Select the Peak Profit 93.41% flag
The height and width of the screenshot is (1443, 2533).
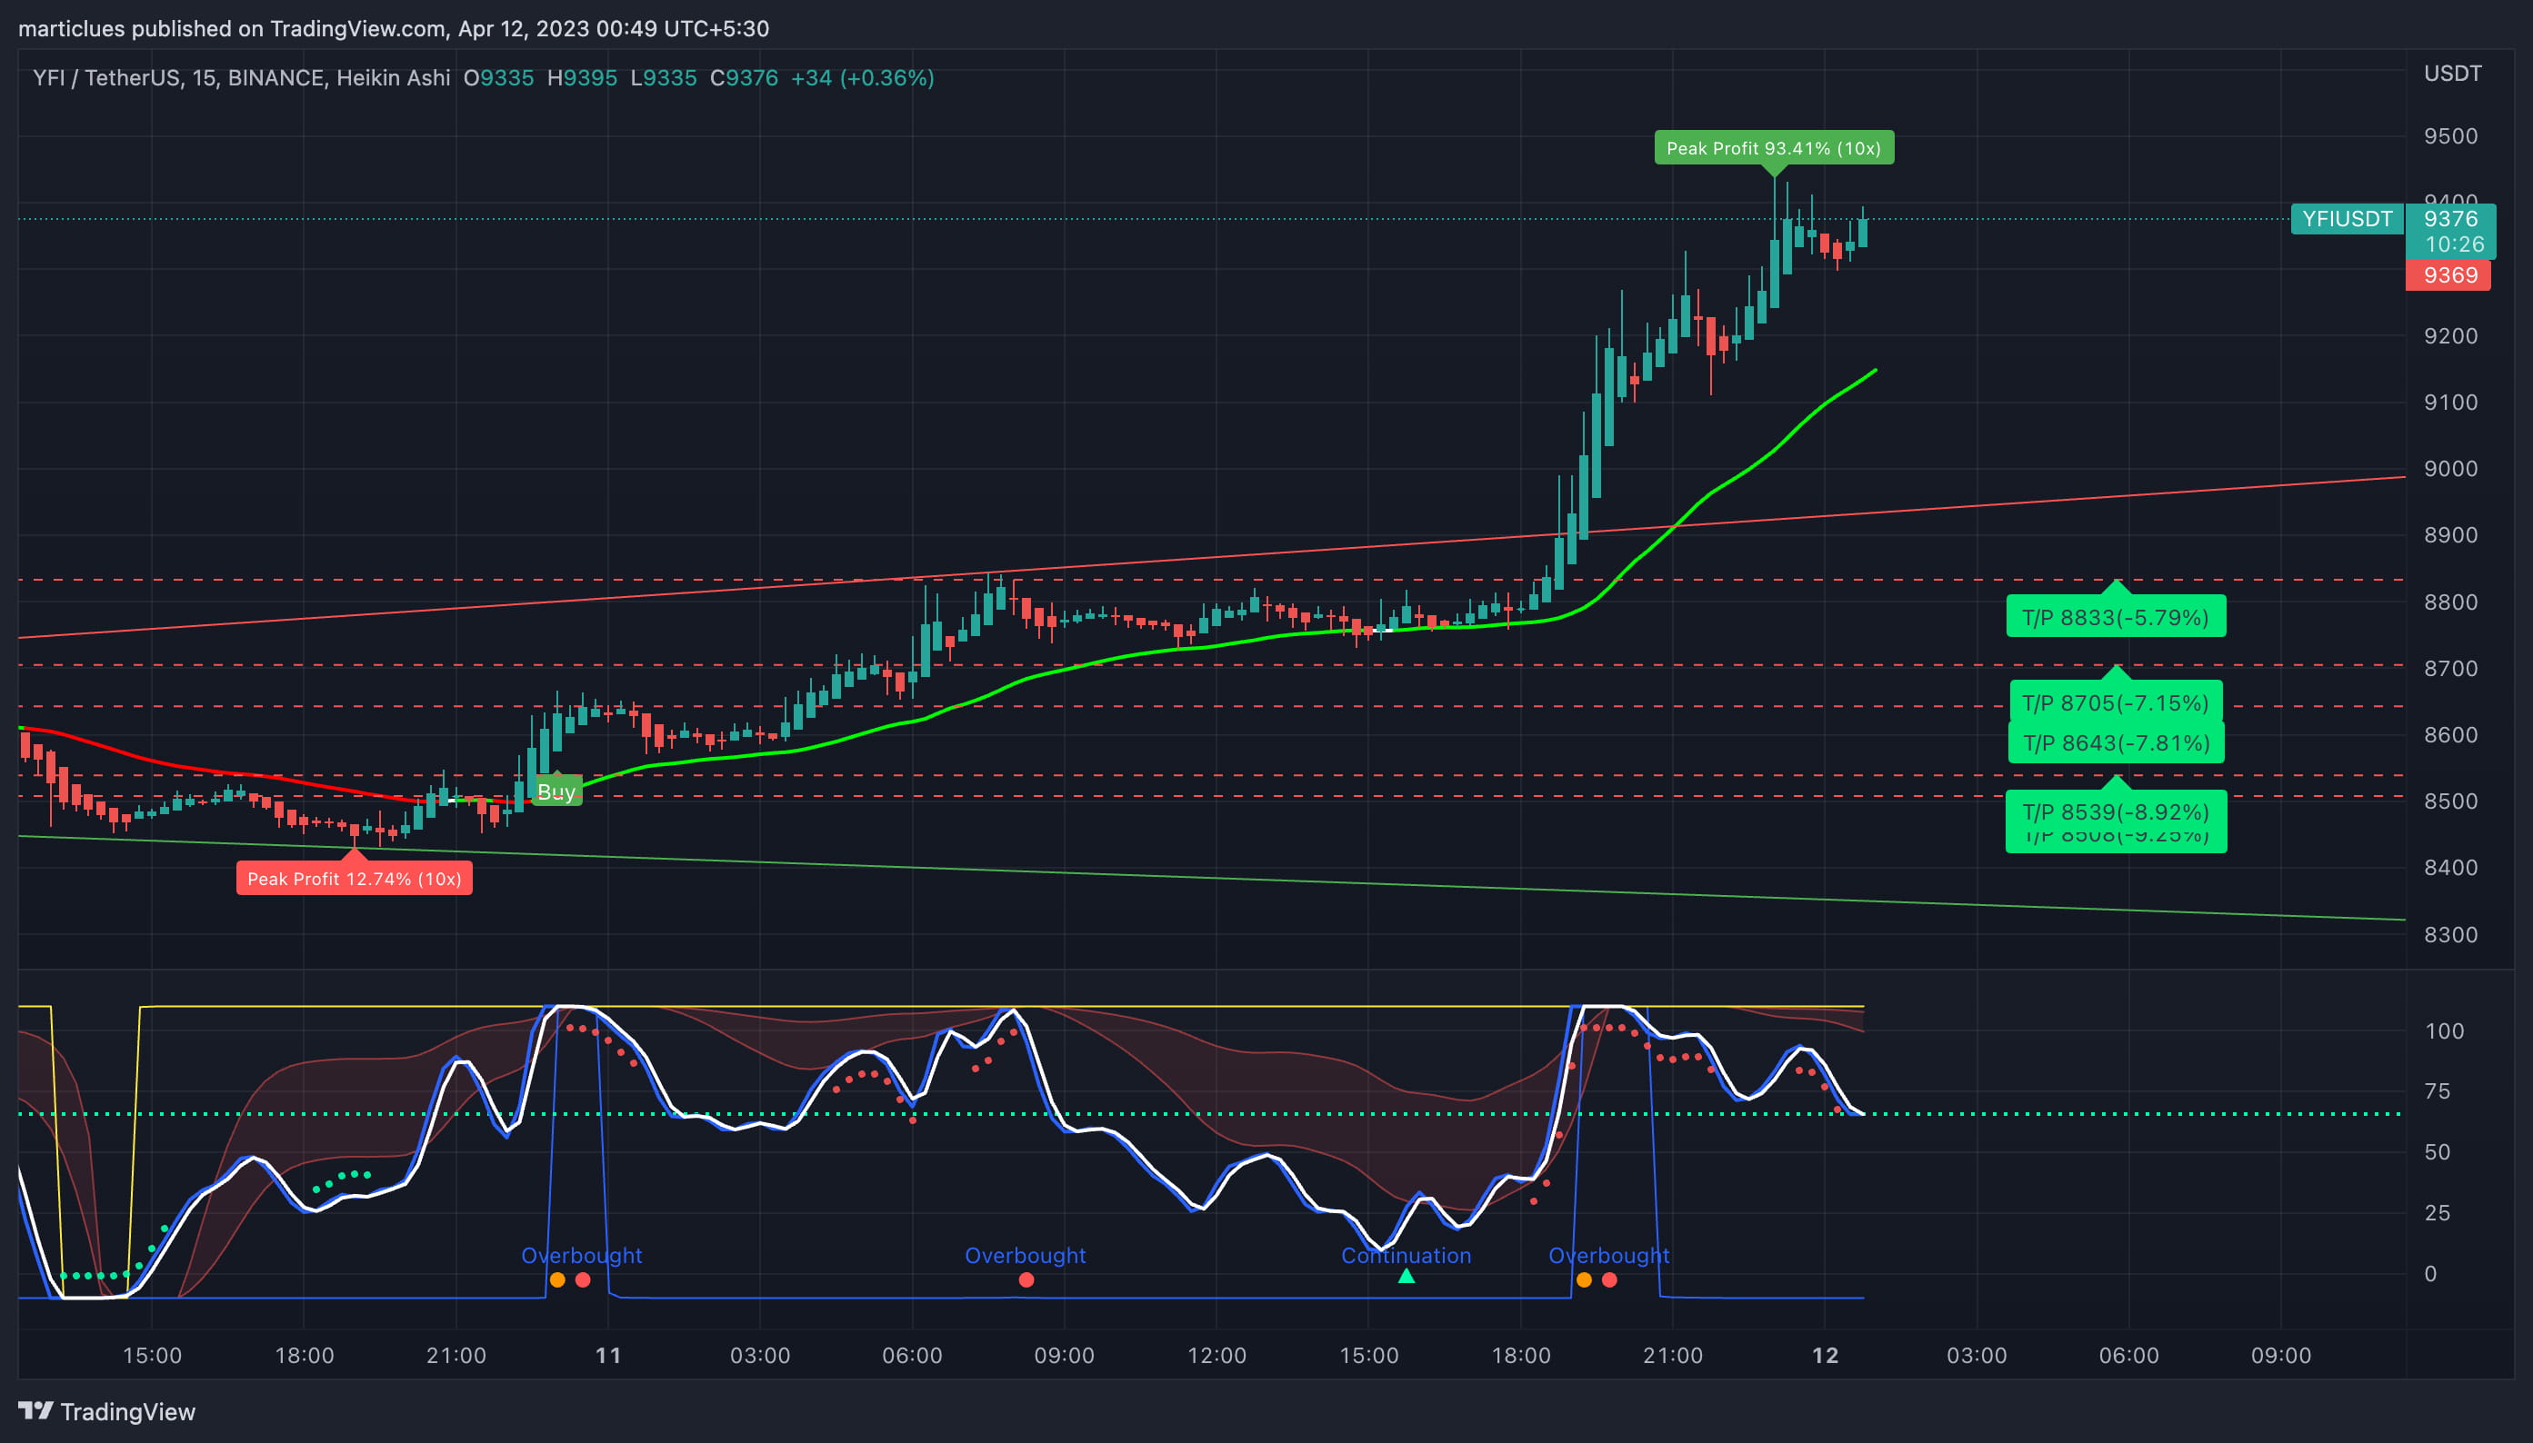(x=1775, y=149)
